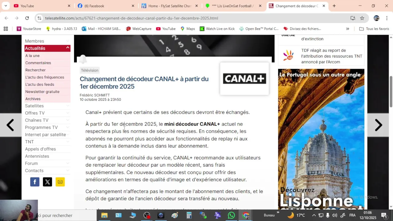Image resolution: width=393 pixels, height=221 pixels.
Task: Go to the next article with right arrow
Action: click(379, 125)
